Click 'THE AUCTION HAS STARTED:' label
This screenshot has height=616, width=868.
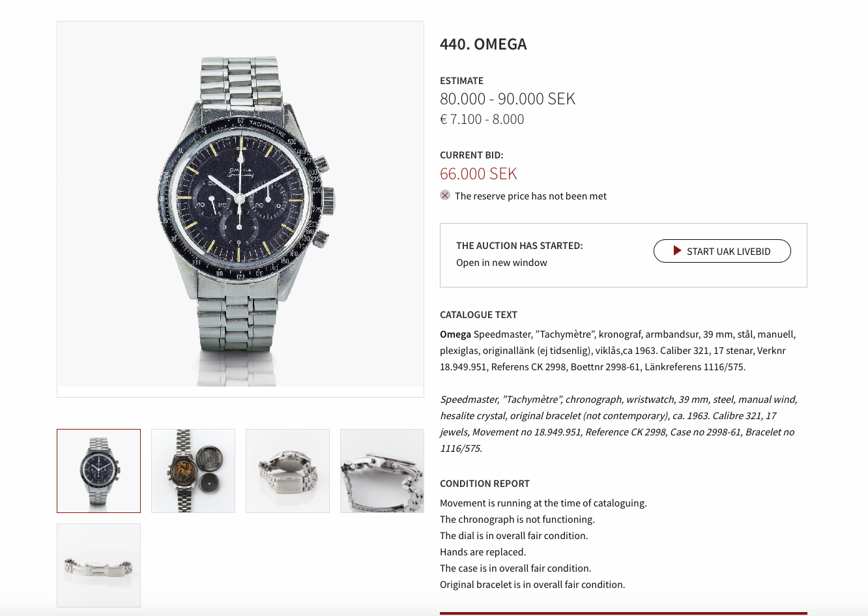click(519, 246)
